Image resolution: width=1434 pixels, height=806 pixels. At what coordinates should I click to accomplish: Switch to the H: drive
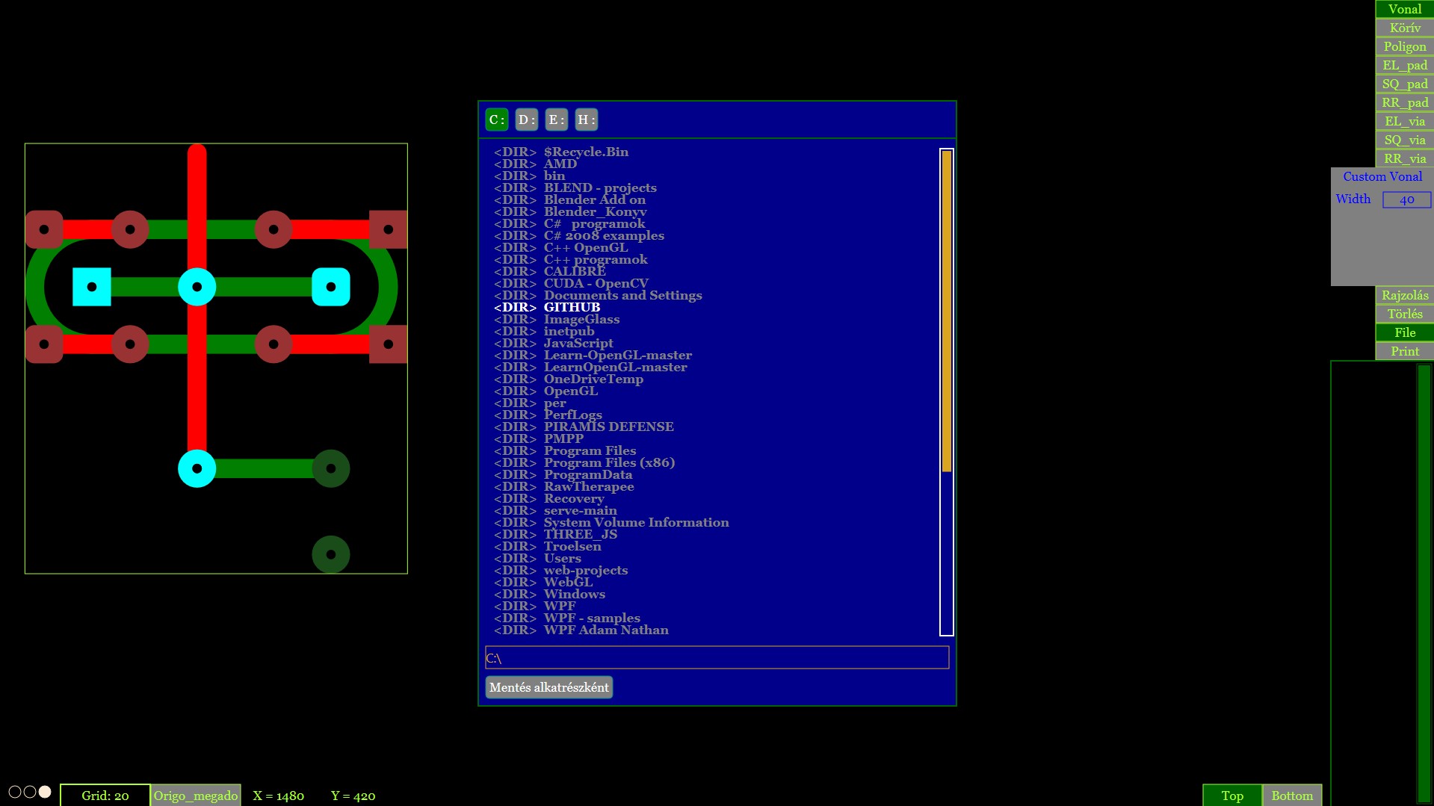[x=586, y=120]
